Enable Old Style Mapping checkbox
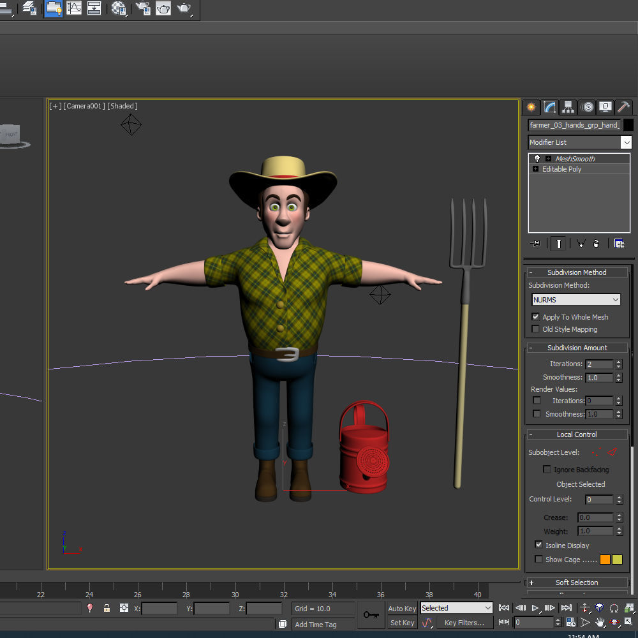Screen dimensions: 638x638 coord(535,329)
